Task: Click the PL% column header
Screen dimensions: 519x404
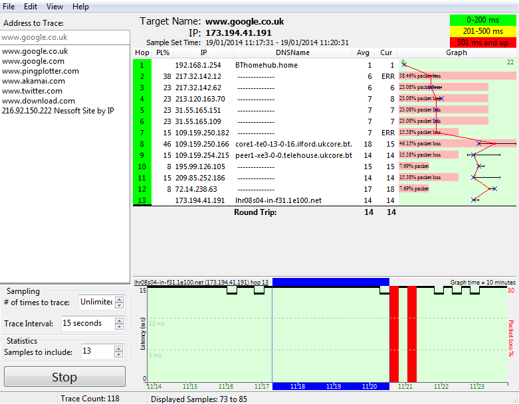Action: (x=163, y=52)
